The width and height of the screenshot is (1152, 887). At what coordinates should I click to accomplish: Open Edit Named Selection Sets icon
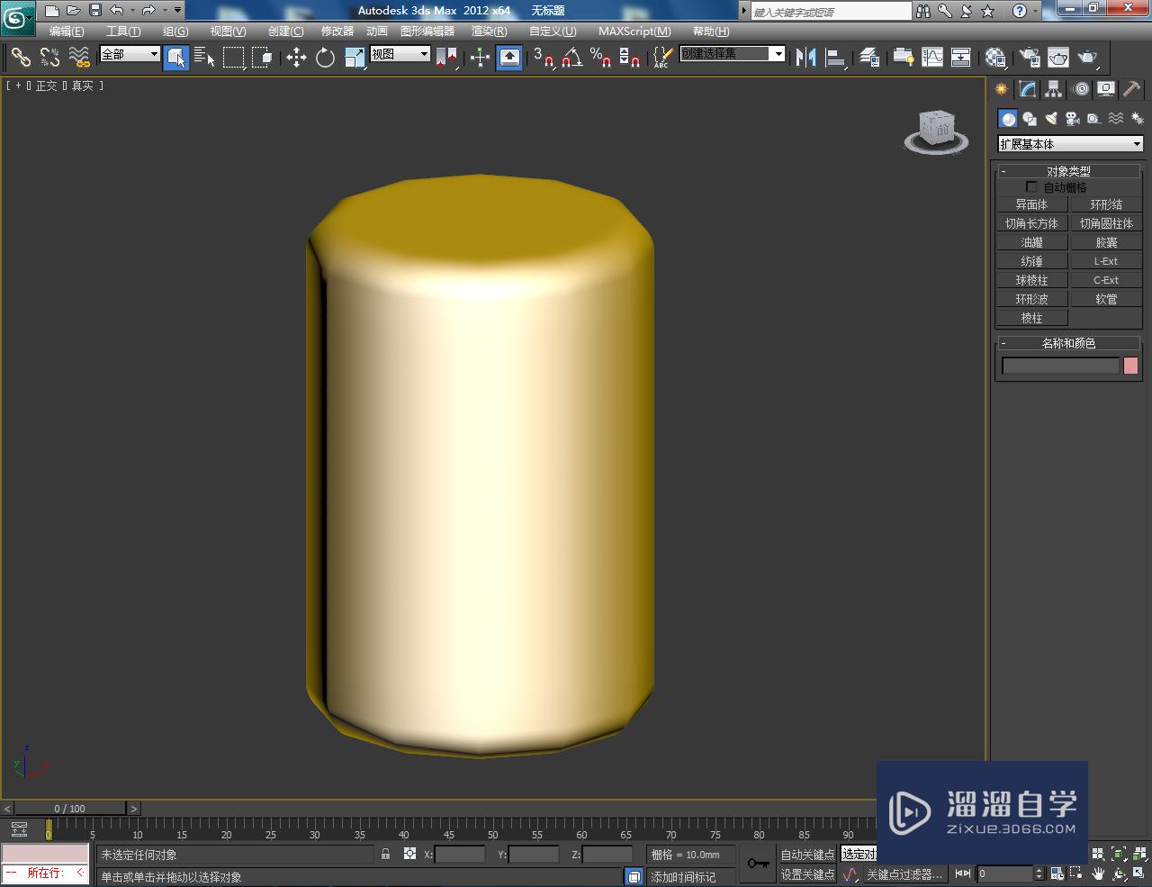coord(662,58)
